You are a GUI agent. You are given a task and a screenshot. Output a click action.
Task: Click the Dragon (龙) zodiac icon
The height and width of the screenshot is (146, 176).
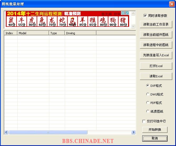point(52,21)
